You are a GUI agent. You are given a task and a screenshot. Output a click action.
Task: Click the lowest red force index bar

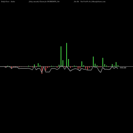tap(42, 70)
